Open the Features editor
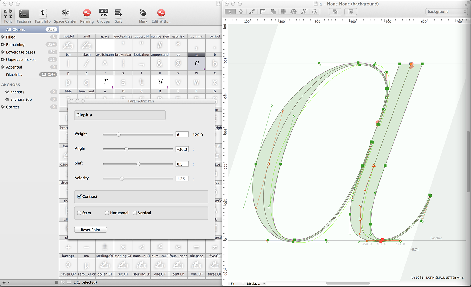This screenshot has width=471, height=287. coord(24,16)
